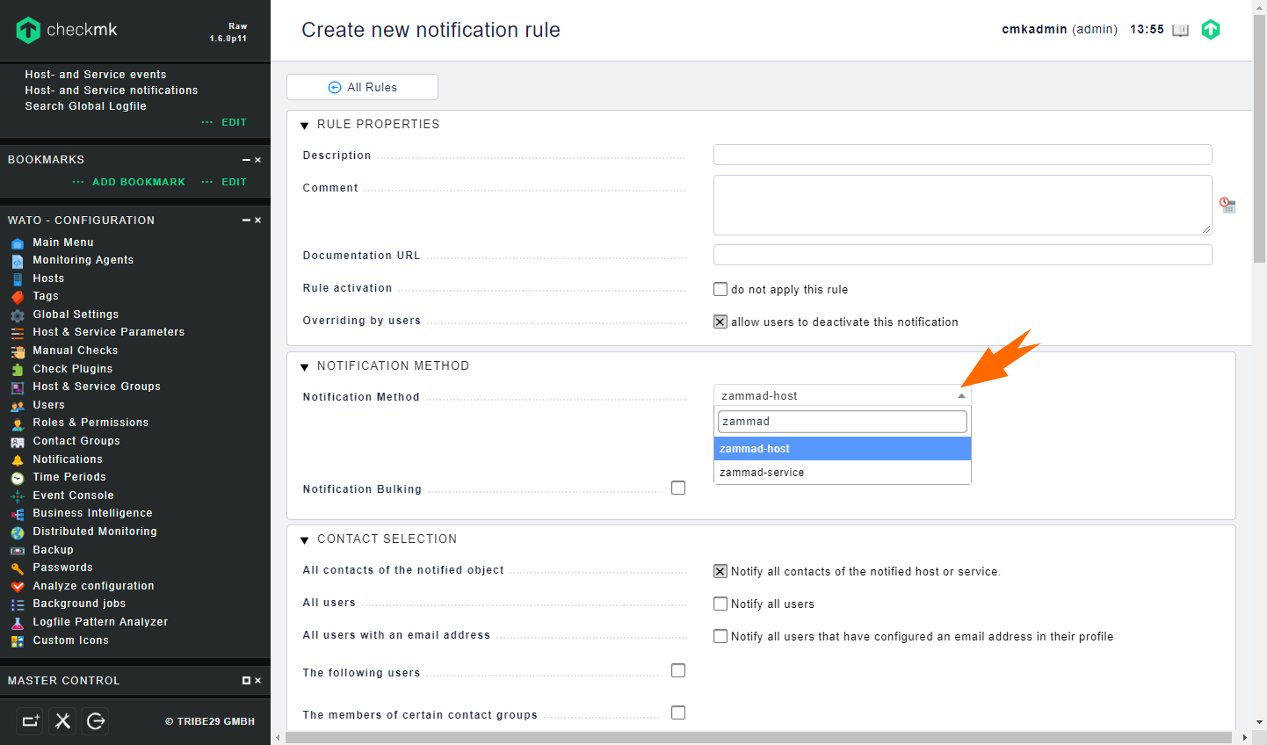Click the checkmk logo in sidebar

click(66, 30)
